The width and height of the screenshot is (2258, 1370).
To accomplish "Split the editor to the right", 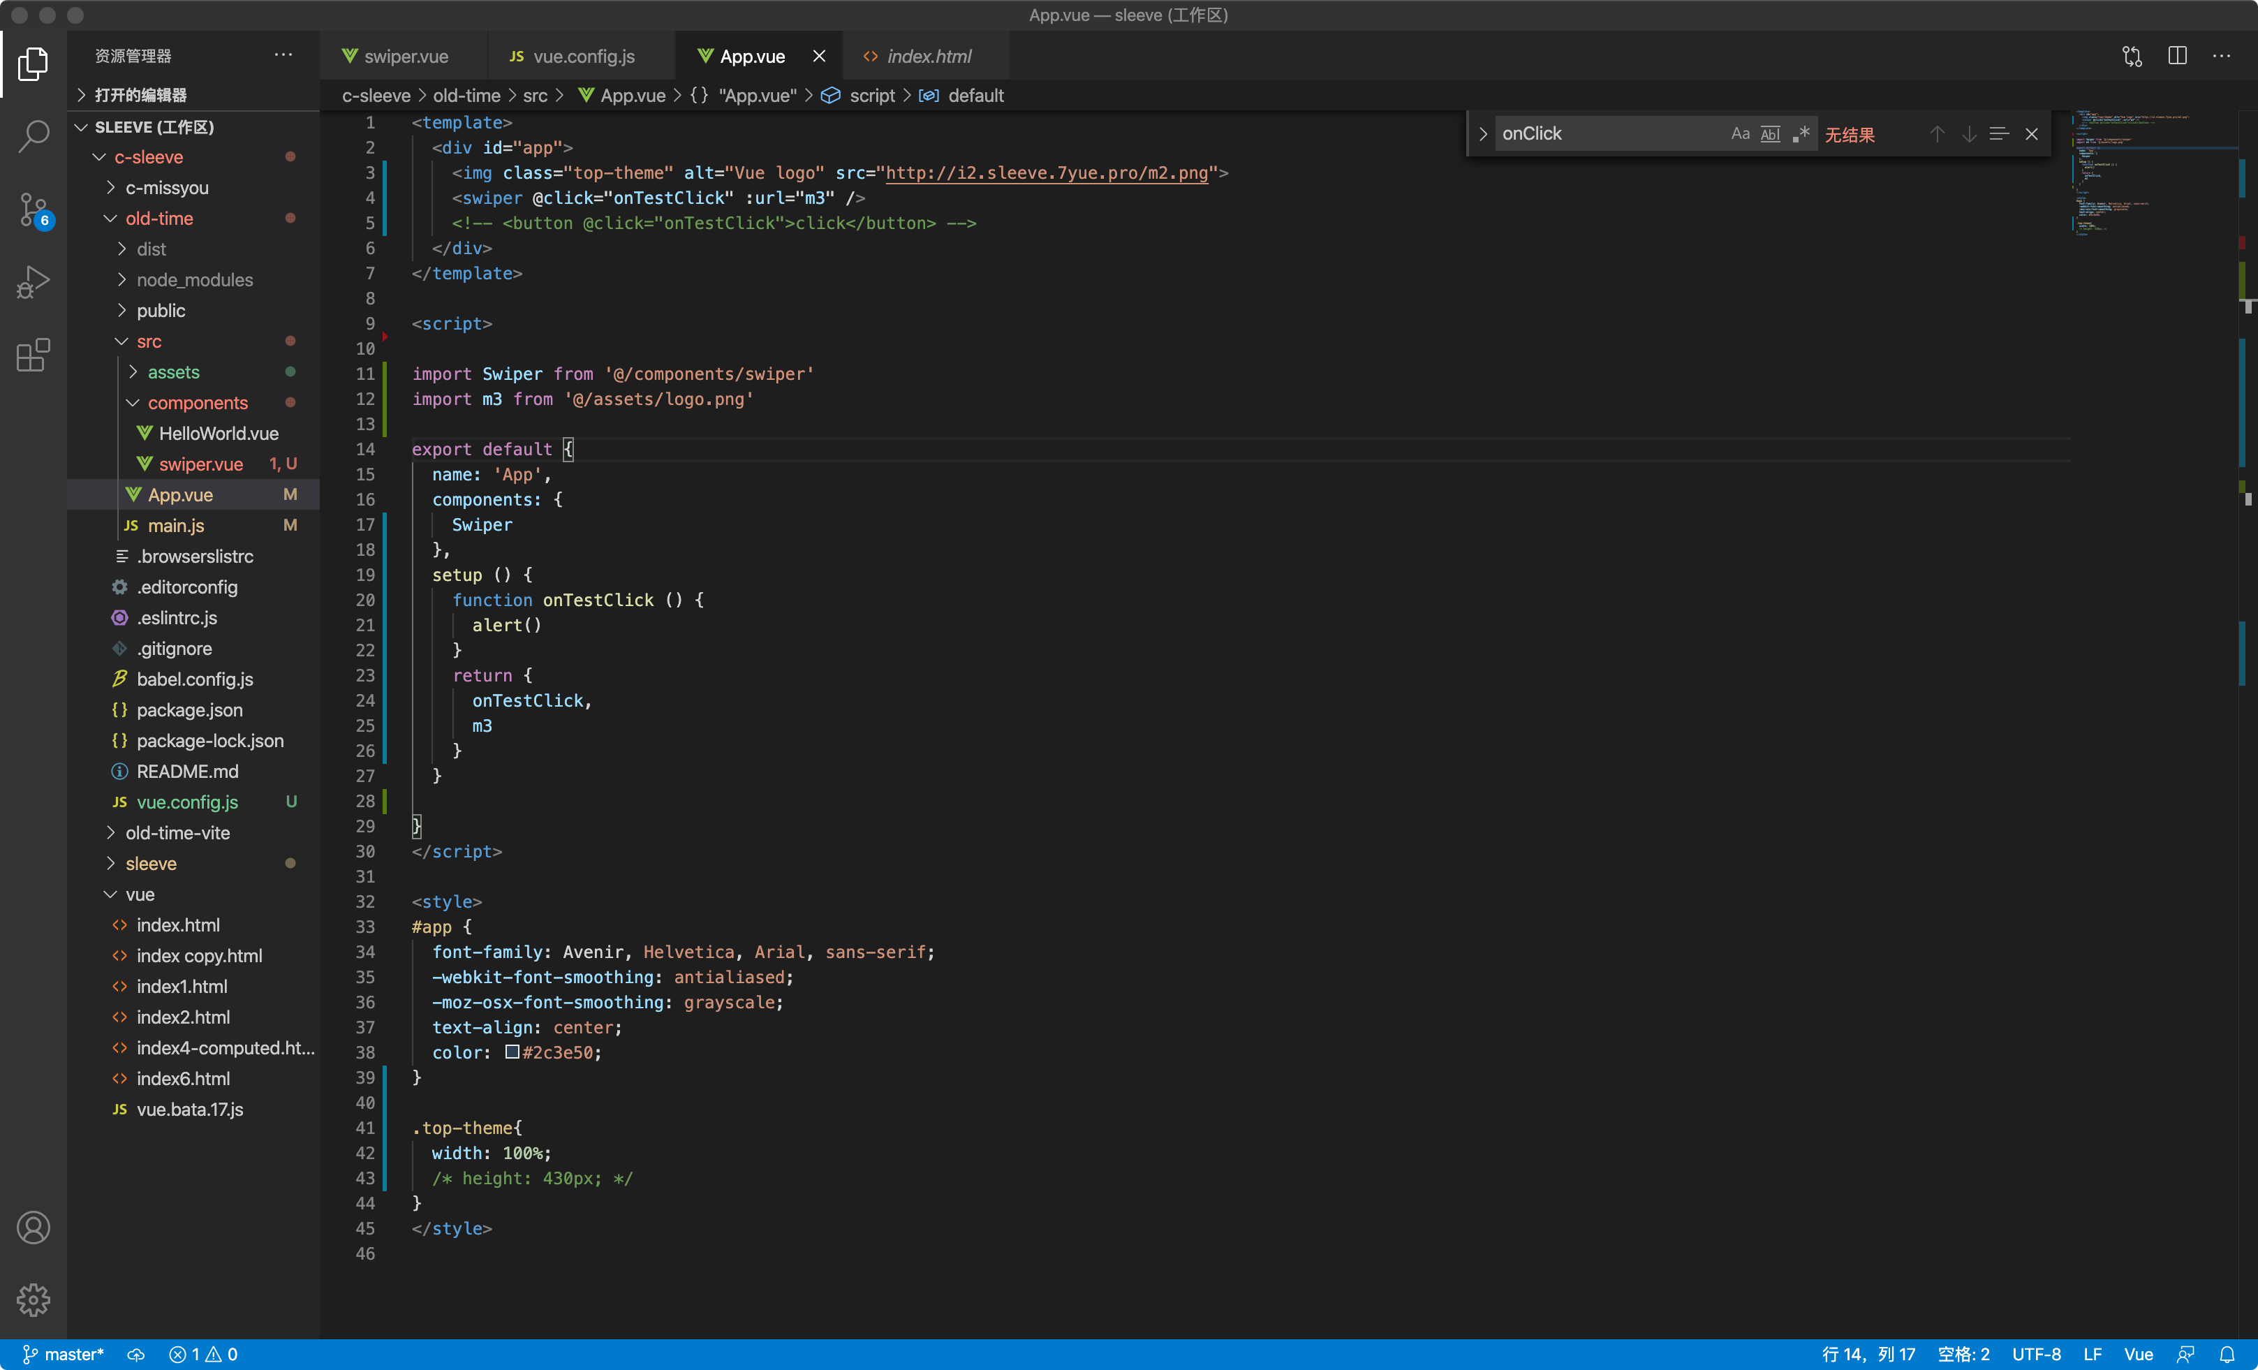I will 2177,56.
